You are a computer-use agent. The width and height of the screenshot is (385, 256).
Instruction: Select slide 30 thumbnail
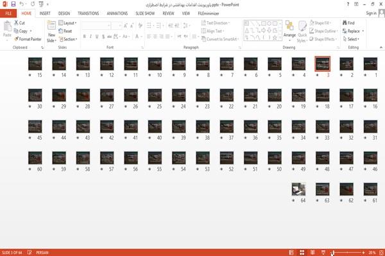35,95
